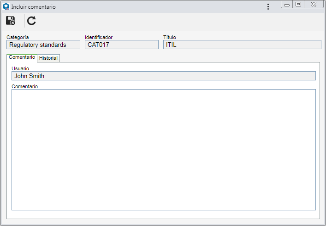The image size is (326, 226).
Task: Click the refresh arrow icon
Action: [x=31, y=21]
